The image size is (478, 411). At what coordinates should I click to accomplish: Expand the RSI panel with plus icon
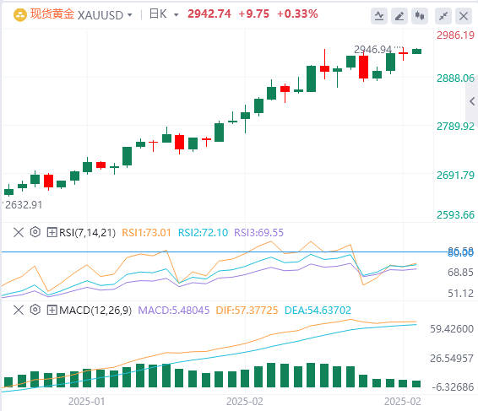point(52,232)
